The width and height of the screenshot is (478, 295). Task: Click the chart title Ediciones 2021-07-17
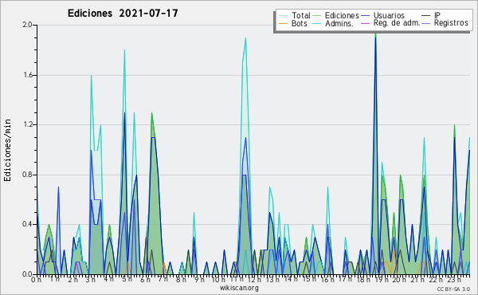tap(123, 14)
